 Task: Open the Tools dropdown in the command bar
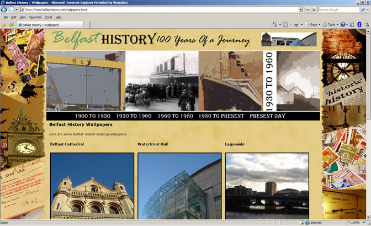[331, 25]
